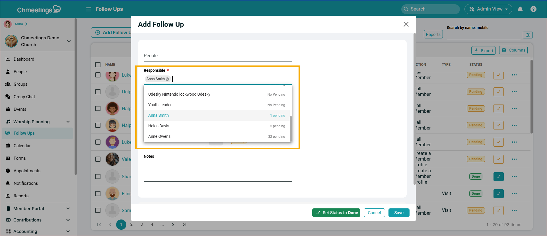Screen dimensions: 547x236
Task: Open Group Chat in sidebar
Action: tap(24, 97)
